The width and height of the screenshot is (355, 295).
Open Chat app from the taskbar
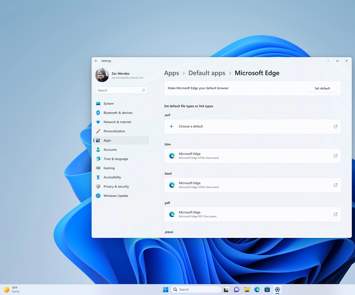(237, 290)
